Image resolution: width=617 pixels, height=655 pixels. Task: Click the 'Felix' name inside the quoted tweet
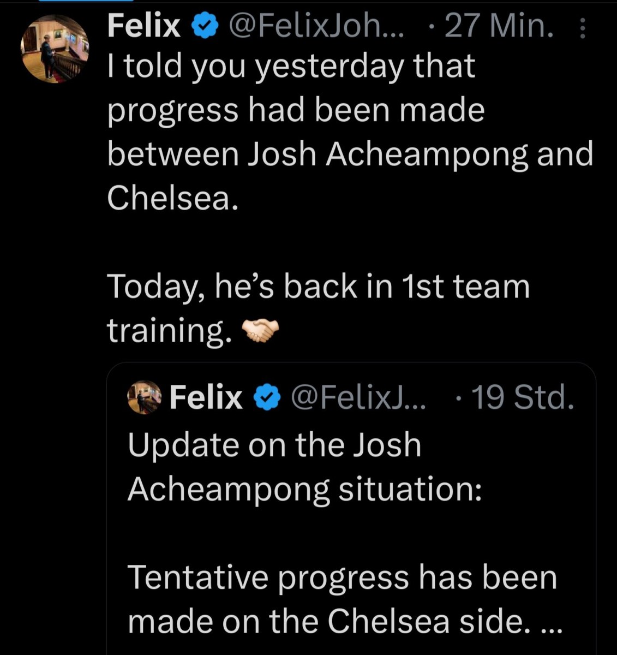point(206,397)
